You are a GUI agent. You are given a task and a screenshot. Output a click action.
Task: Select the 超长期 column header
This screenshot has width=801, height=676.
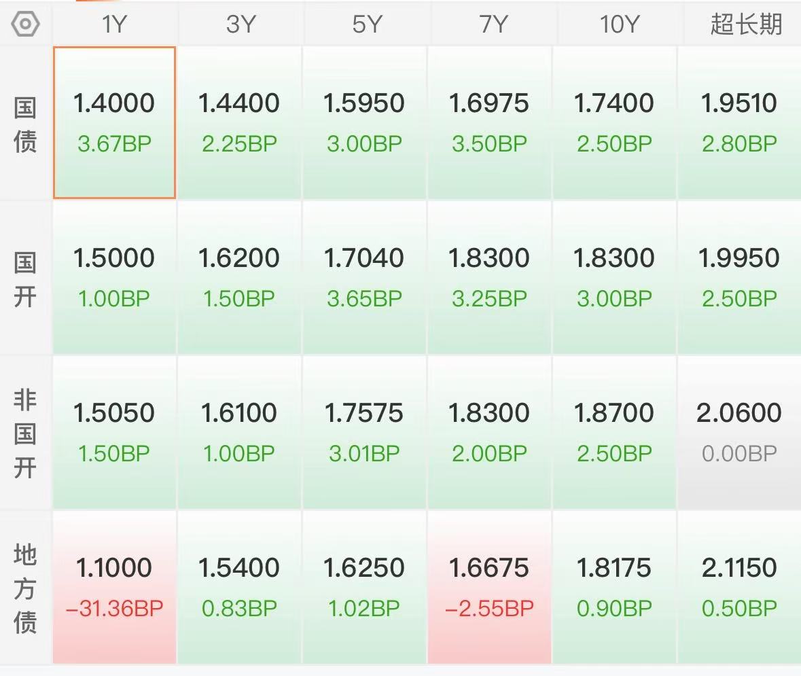click(x=746, y=24)
